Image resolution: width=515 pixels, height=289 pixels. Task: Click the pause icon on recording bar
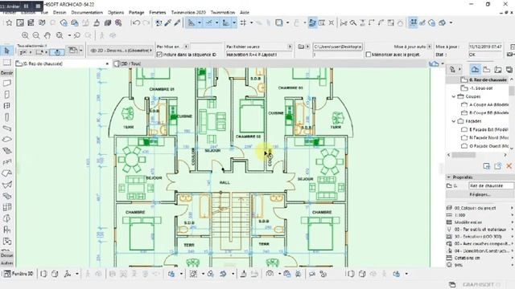(x=27, y=6)
